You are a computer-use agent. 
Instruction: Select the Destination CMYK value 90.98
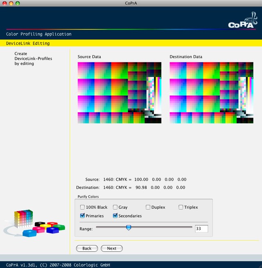click(141, 188)
